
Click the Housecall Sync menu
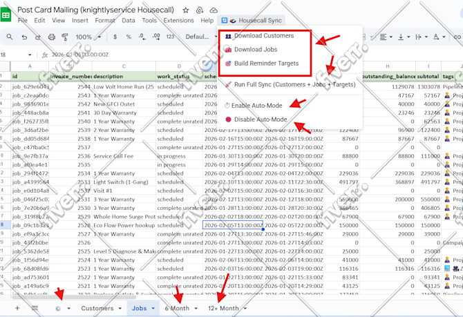coord(252,20)
